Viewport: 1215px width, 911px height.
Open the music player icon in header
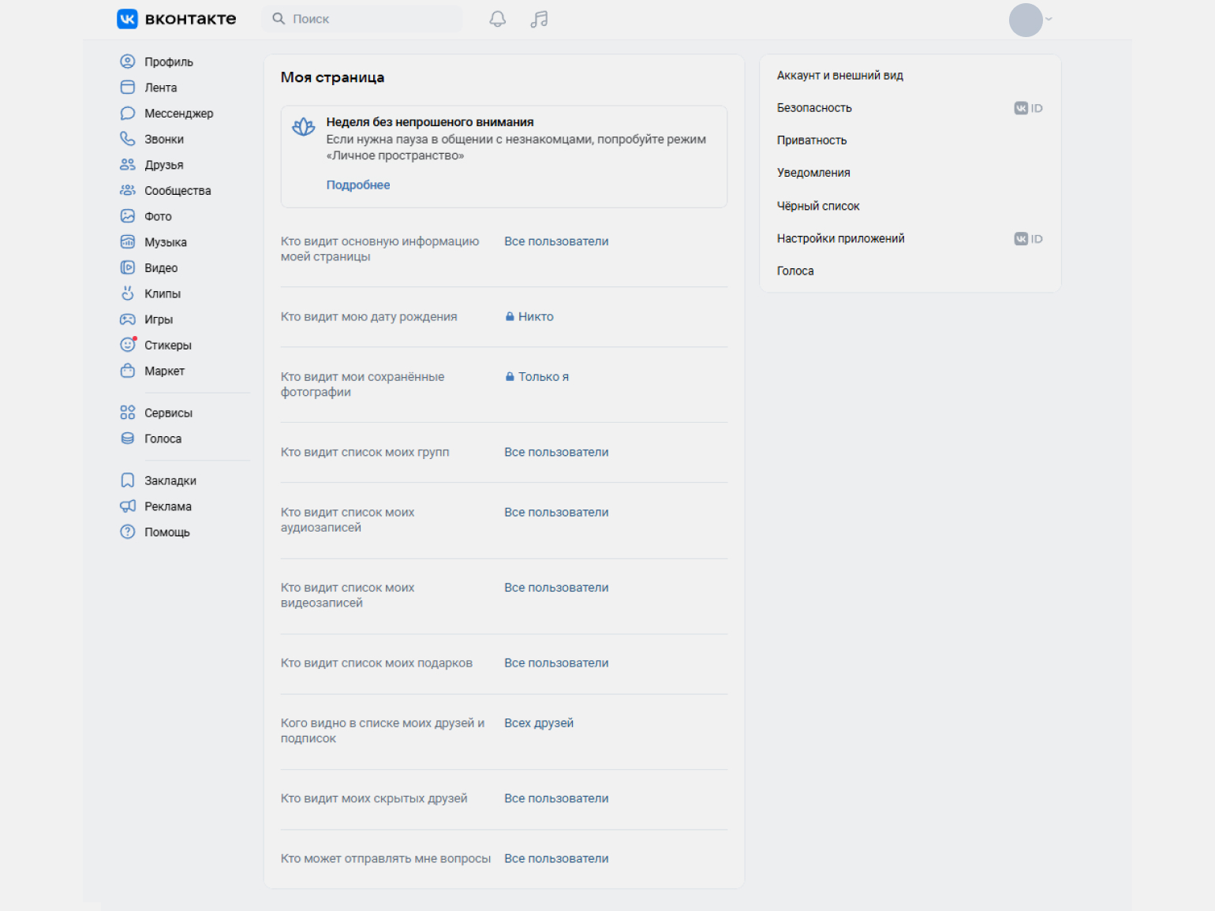539,19
